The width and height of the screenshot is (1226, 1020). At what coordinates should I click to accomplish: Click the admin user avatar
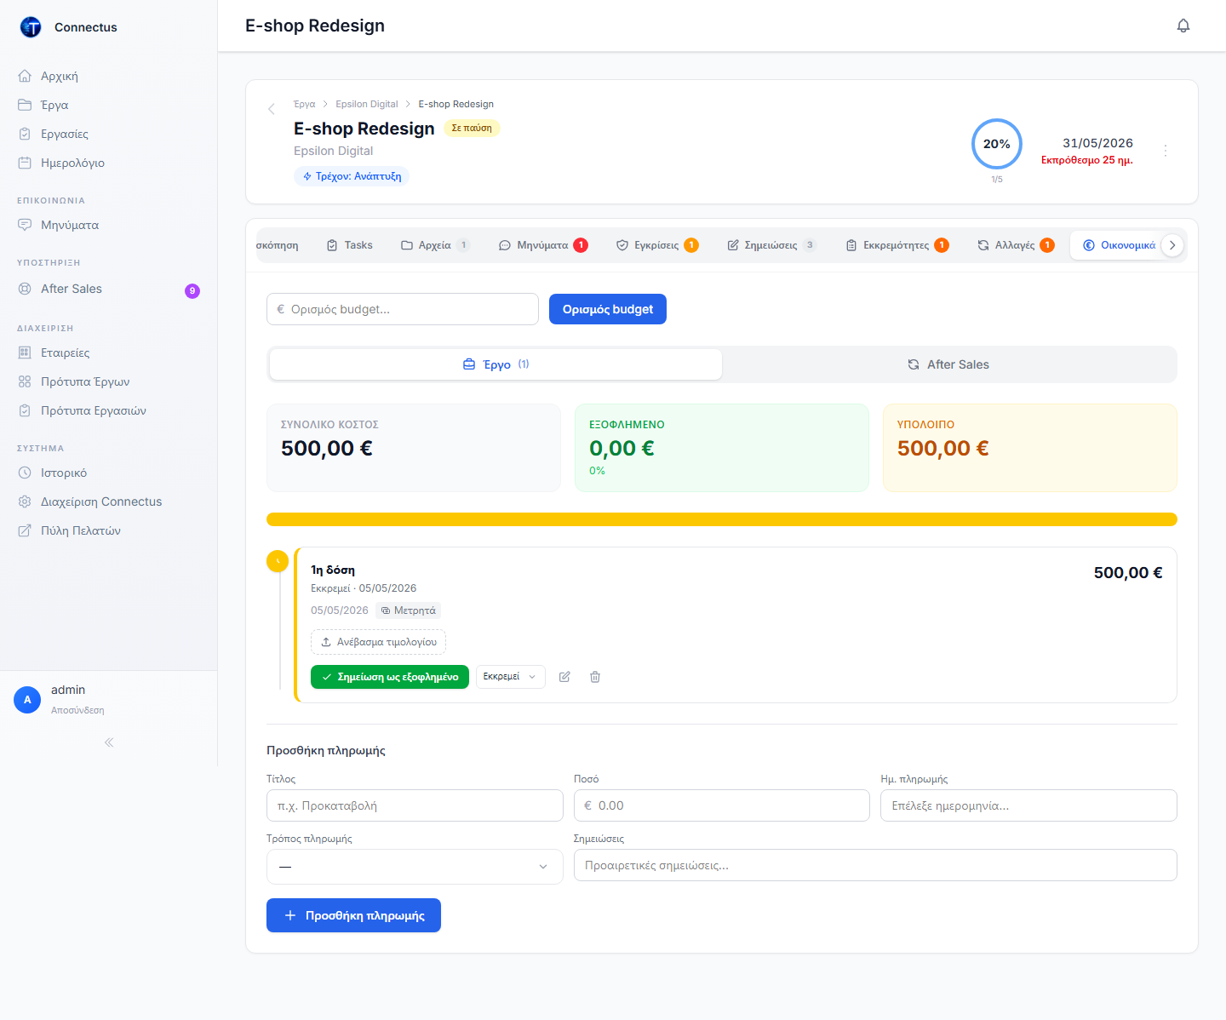click(27, 699)
